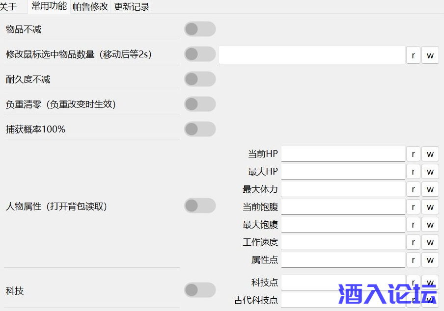Click the 当前HP input field
The height and width of the screenshot is (311, 444).
[343, 154]
